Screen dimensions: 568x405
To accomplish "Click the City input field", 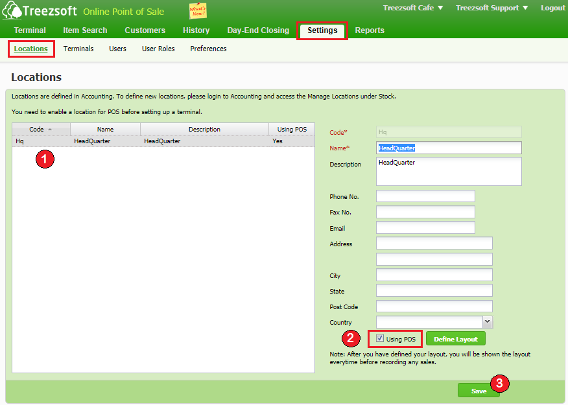I will [x=434, y=275].
